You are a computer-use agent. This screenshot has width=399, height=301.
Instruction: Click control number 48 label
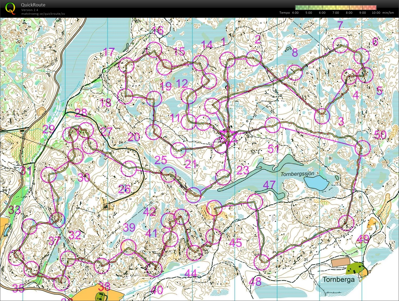click(x=255, y=282)
